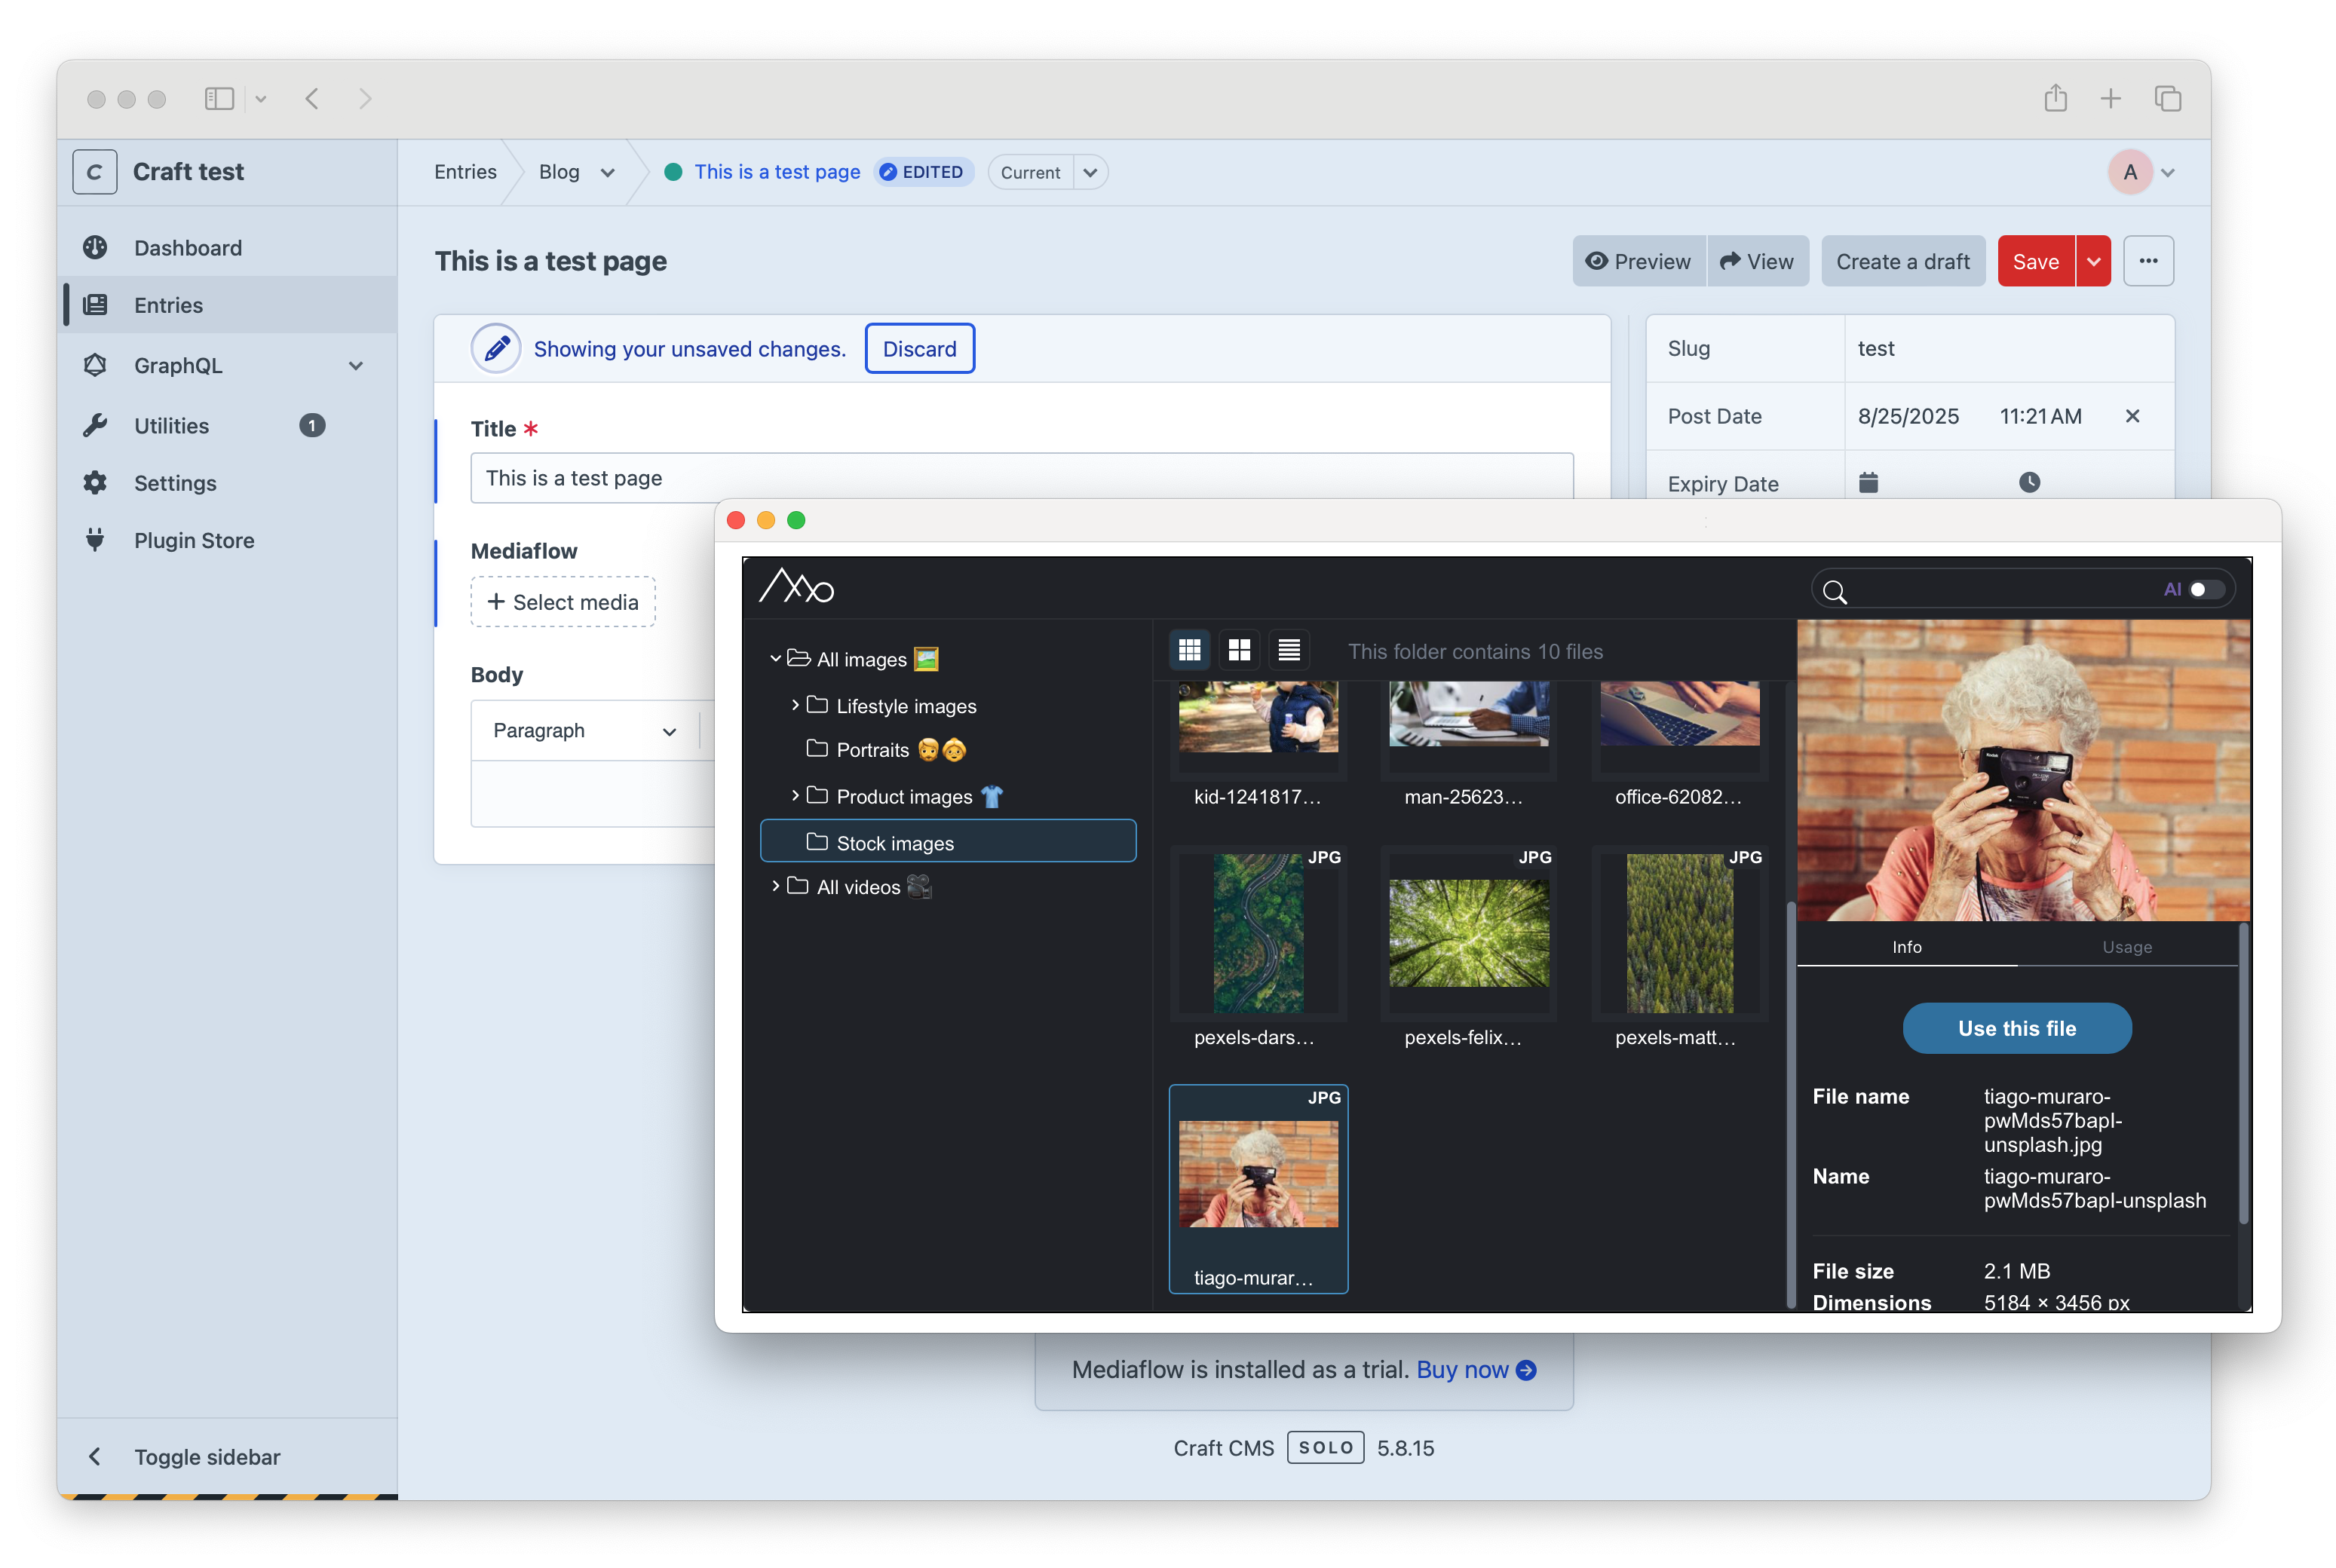Expand the All videos folder
The width and height of the screenshot is (2336, 1568).
775,886
